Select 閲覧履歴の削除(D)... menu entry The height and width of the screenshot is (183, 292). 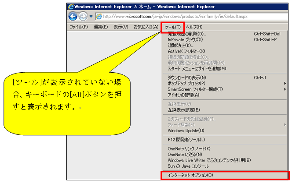tap(225, 34)
